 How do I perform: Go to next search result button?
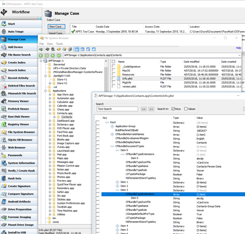coord(151,109)
